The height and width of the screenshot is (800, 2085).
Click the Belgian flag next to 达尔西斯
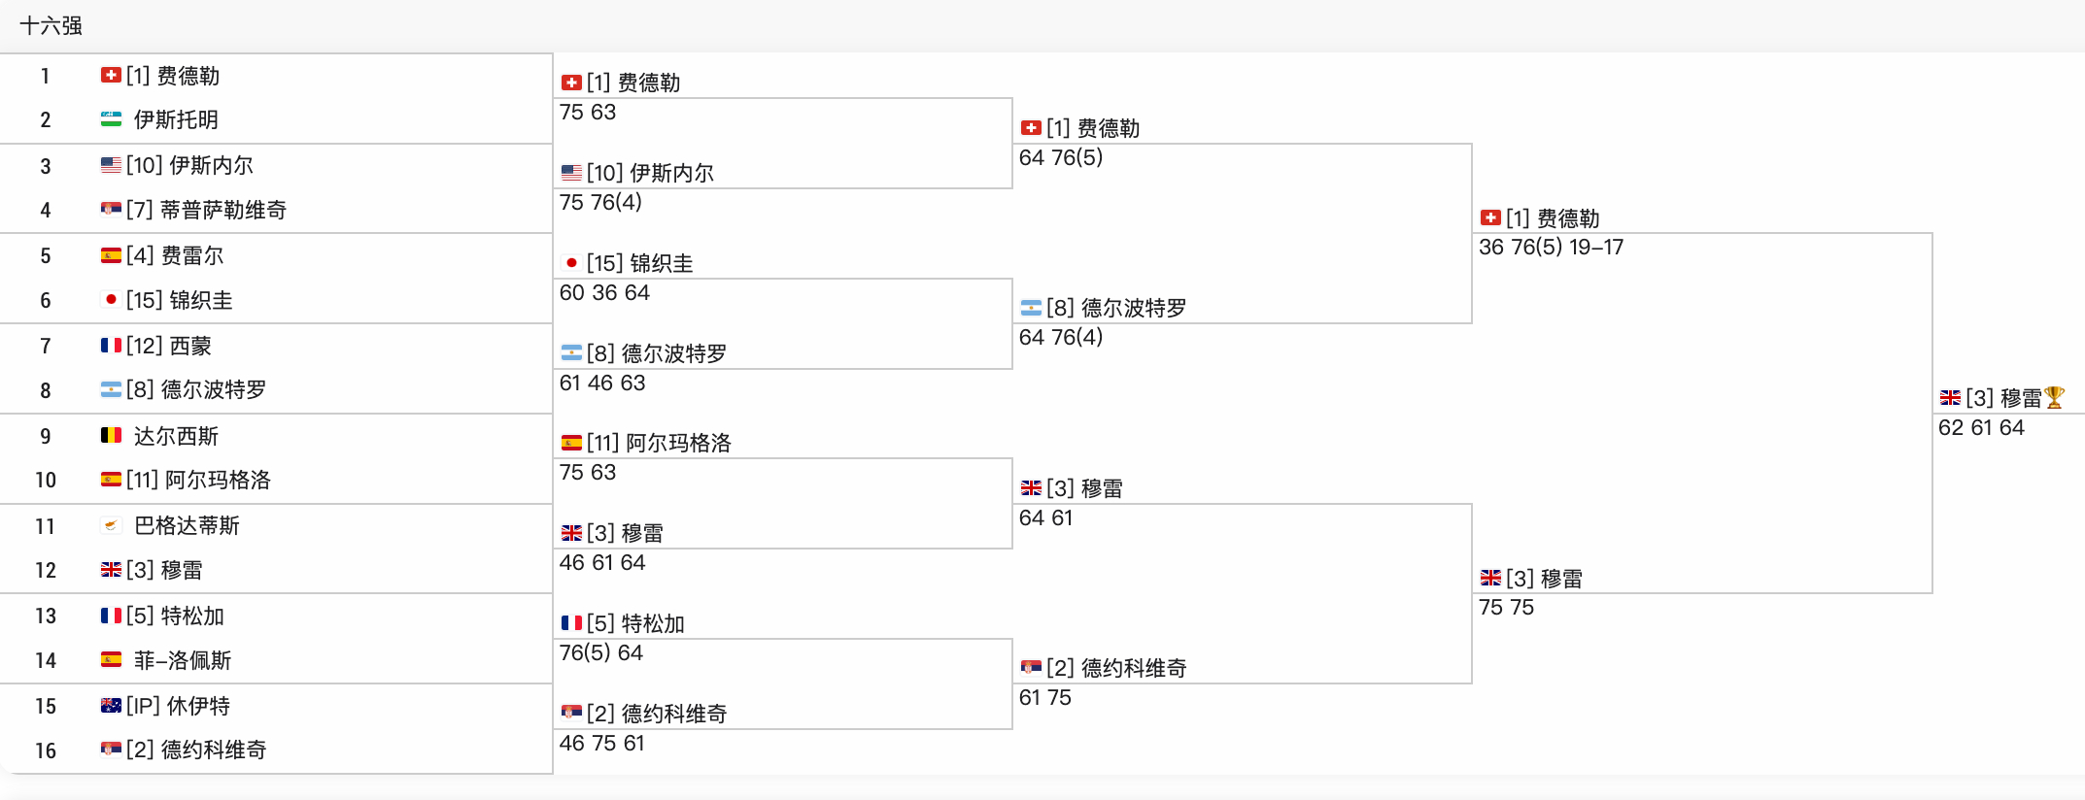pos(111,435)
